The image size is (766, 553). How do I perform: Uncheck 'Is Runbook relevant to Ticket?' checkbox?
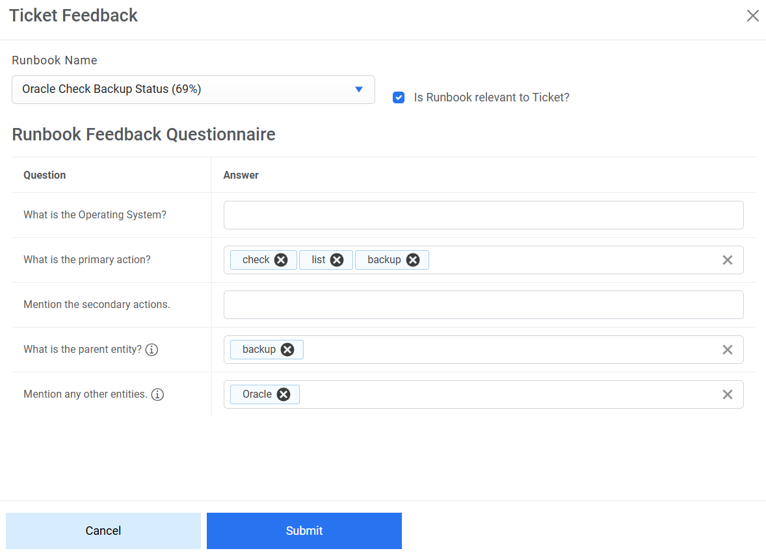(399, 97)
